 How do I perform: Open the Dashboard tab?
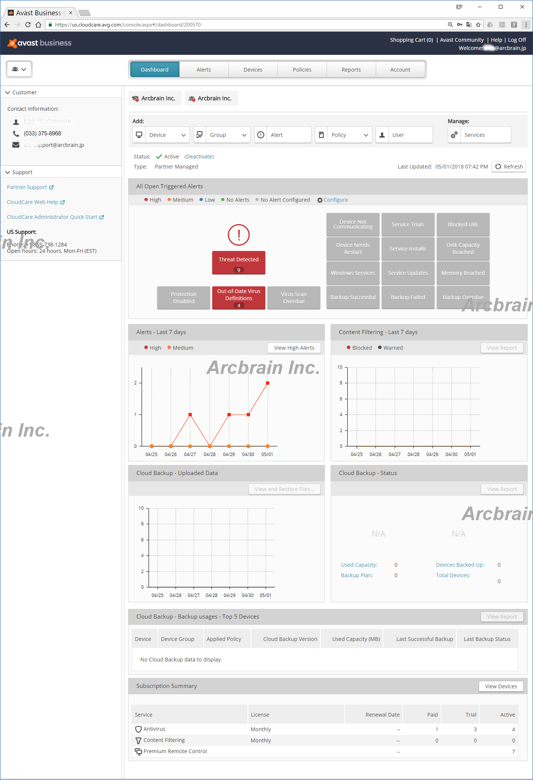point(155,70)
